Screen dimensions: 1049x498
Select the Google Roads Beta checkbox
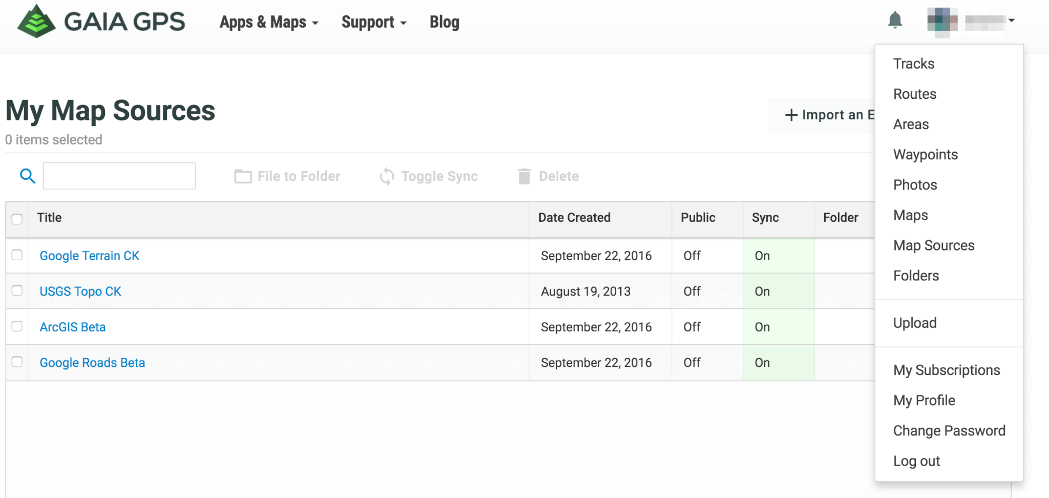(17, 362)
